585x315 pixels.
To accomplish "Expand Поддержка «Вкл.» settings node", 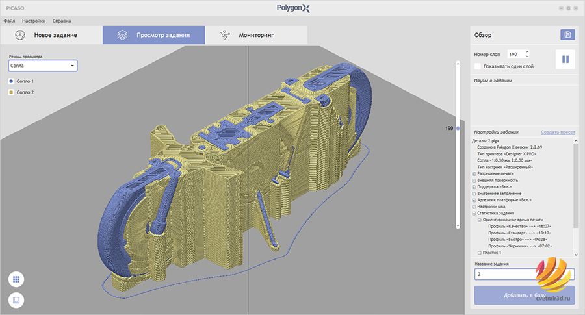I will tap(474, 187).
